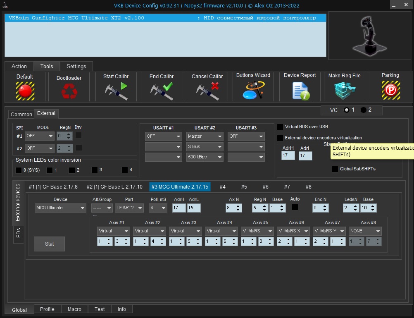Open the 500 kBps speed dropdown
The height and width of the screenshot is (318, 414).
(x=205, y=157)
